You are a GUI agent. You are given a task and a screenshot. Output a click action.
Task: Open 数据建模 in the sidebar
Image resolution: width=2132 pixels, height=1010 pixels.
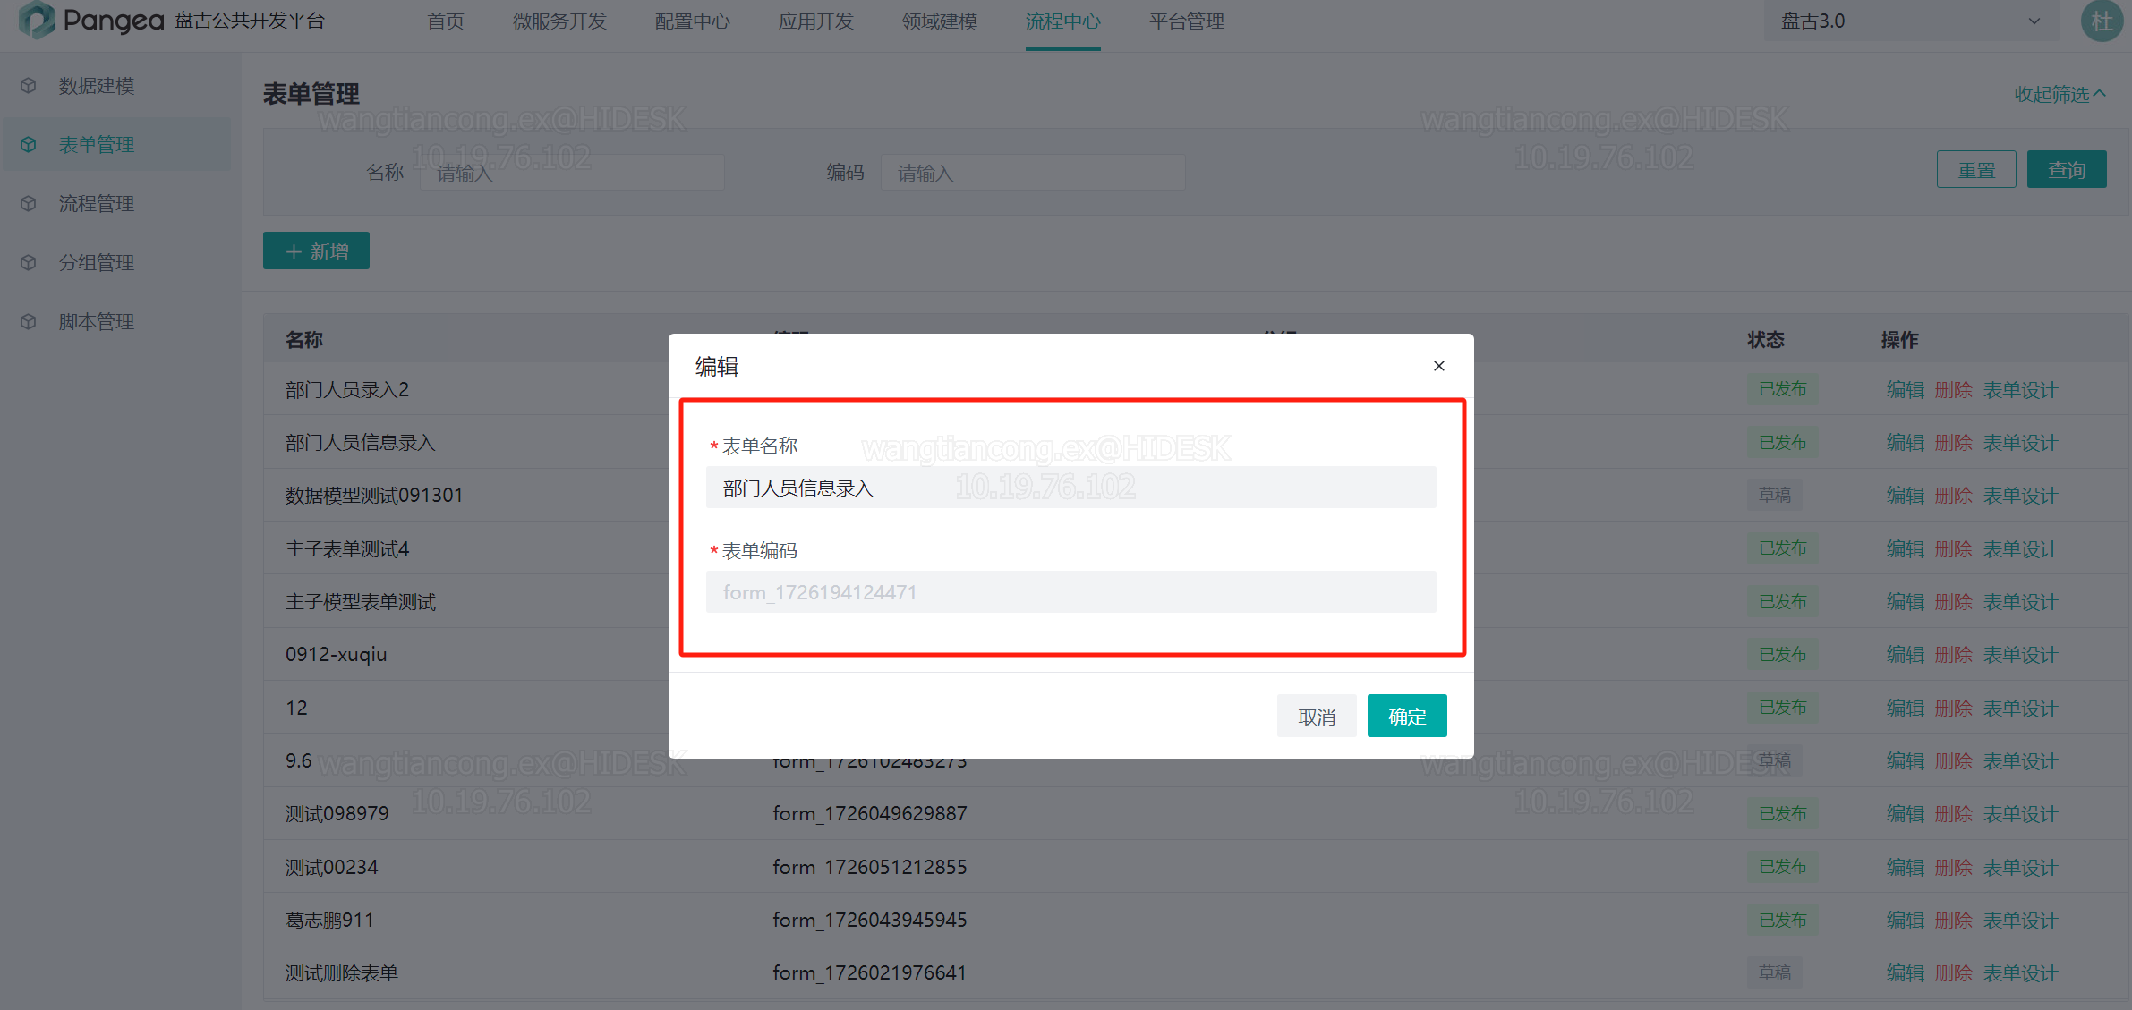coord(97,86)
